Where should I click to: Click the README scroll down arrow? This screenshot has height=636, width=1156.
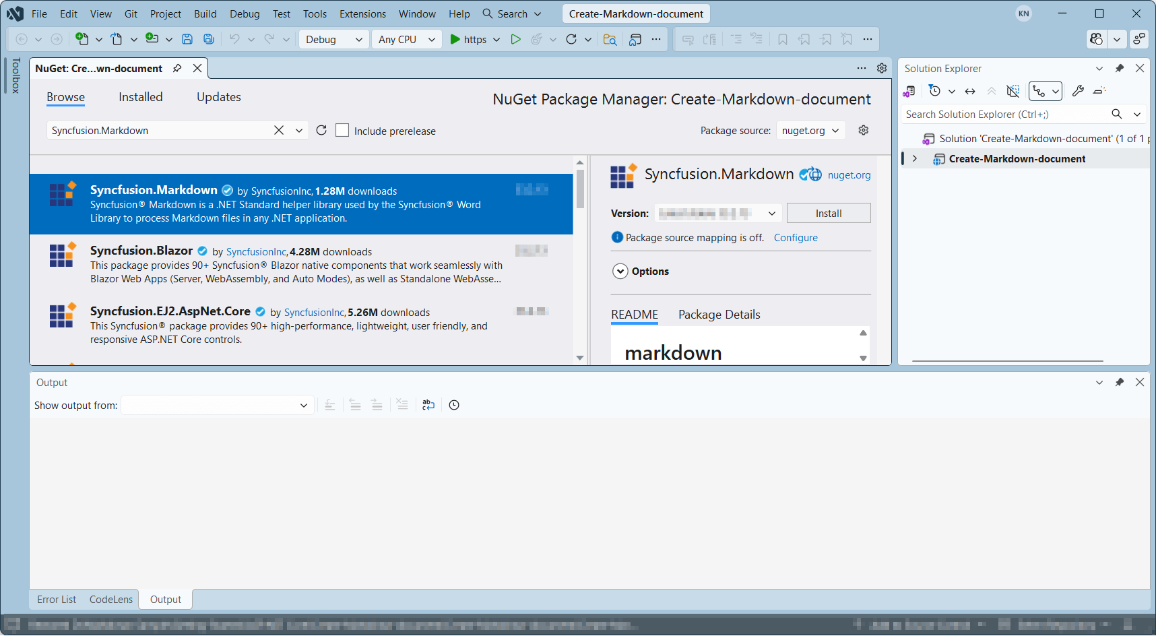(863, 358)
